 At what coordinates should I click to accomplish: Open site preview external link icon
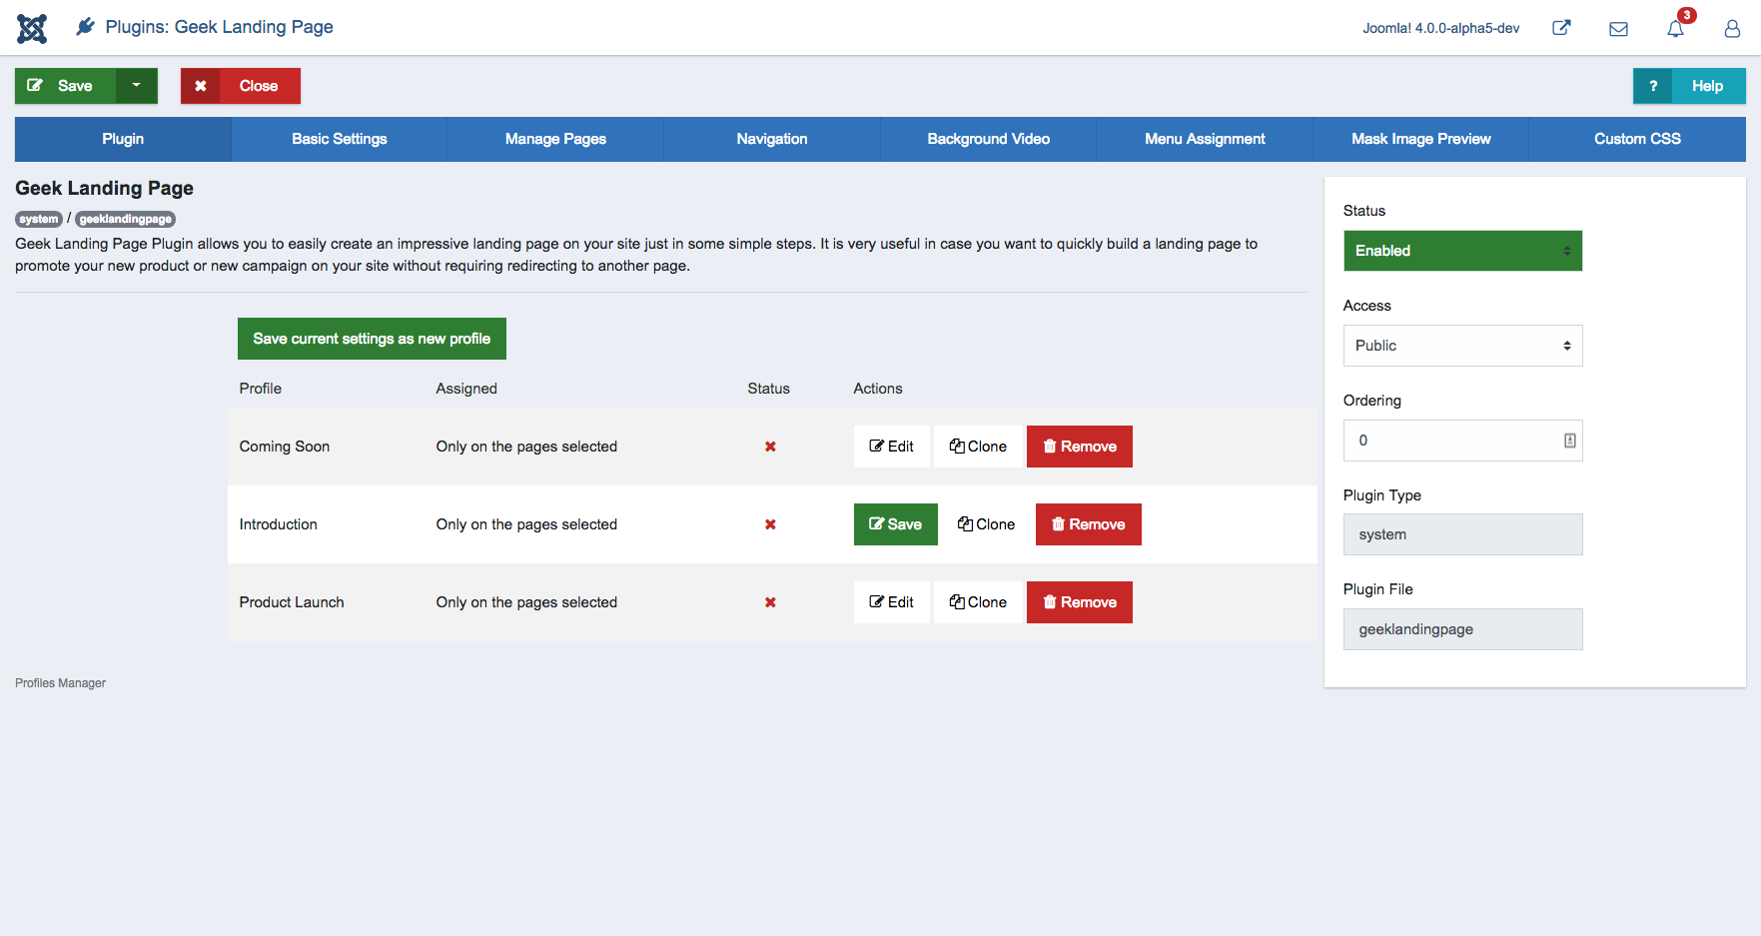(x=1561, y=28)
